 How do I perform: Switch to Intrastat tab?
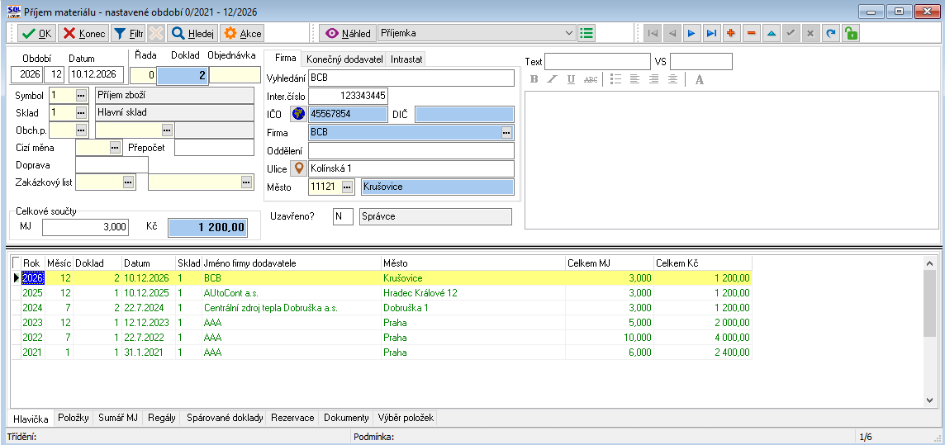[x=406, y=59]
